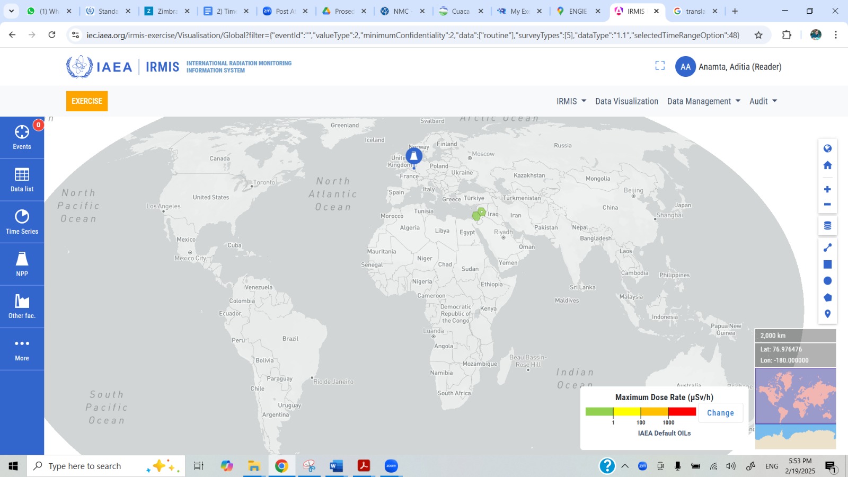Switch to the Post Zoom browser tab
Image resolution: width=848 pixels, height=477 pixels.
pyautogui.click(x=285, y=11)
